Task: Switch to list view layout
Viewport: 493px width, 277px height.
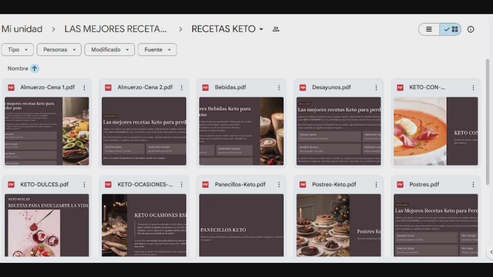Action: (x=428, y=29)
